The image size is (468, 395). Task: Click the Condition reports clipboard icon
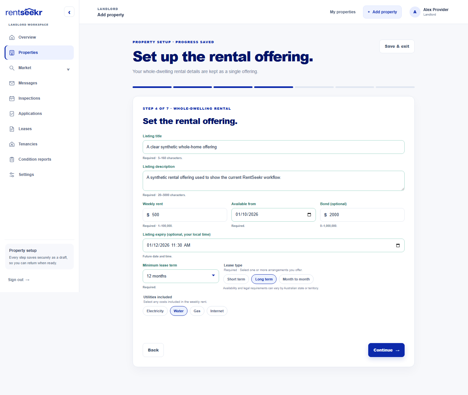12,159
